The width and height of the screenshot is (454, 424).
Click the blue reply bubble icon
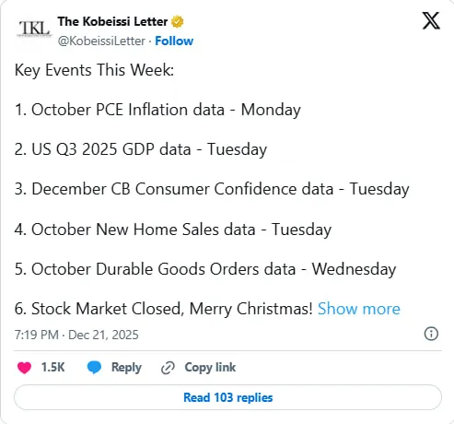[x=94, y=367]
